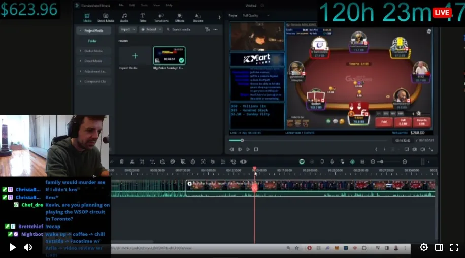Click the frame-by-frame play button
Image resolution: width=465 pixels, height=258 pixels.
click(x=240, y=149)
